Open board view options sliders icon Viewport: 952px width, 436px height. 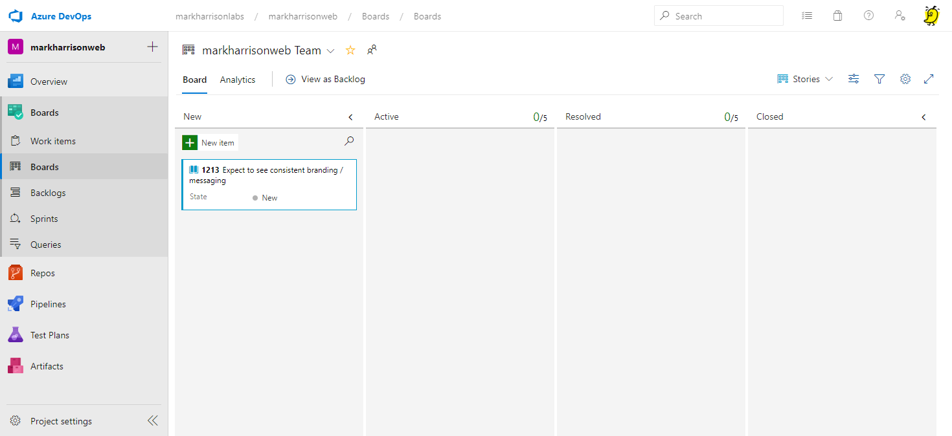click(x=854, y=79)
